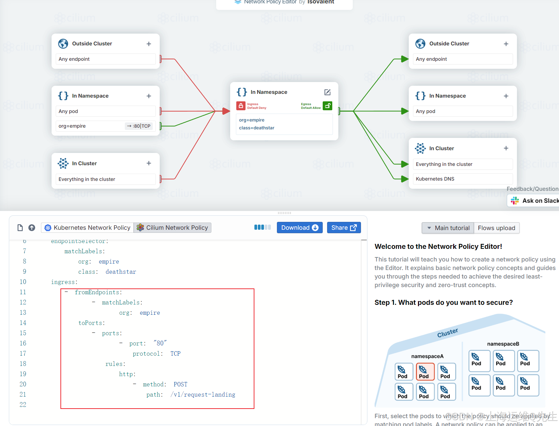Screen dimensions: 559x426
Task: Click YAML line 'path: /v1/request-landing'
Action: tap(191, 395)
